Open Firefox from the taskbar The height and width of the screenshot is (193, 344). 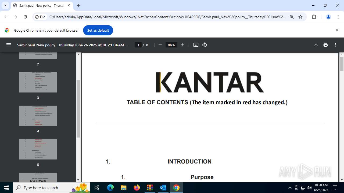[x=137, y=188]
